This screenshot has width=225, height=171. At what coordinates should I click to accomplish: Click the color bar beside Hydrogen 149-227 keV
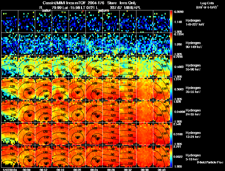[172, 22]
